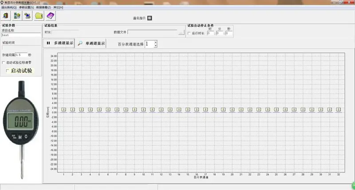Screen dimensions: 355x190
Task: Click the 项目名称 field containing test
Action: (21, 35)
